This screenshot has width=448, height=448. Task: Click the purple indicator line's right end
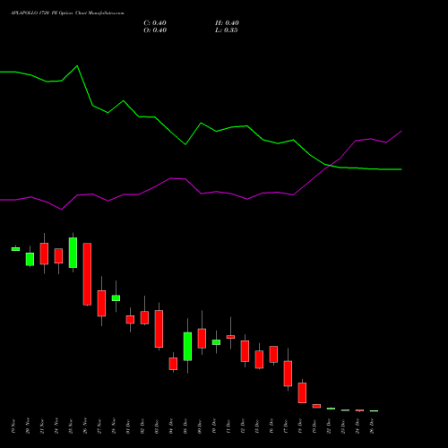click(401, 131)
